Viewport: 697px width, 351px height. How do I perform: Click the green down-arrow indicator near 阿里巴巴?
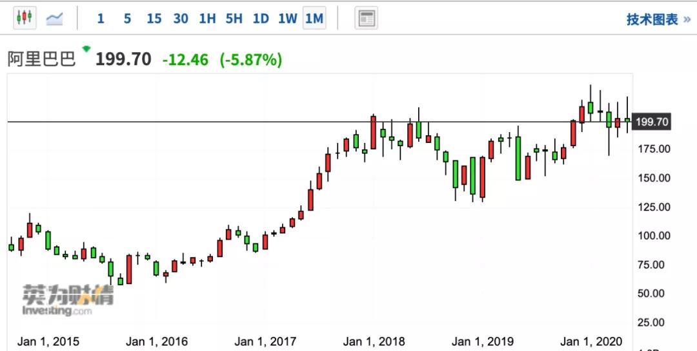pyautogui.click(x=86, y=48)
